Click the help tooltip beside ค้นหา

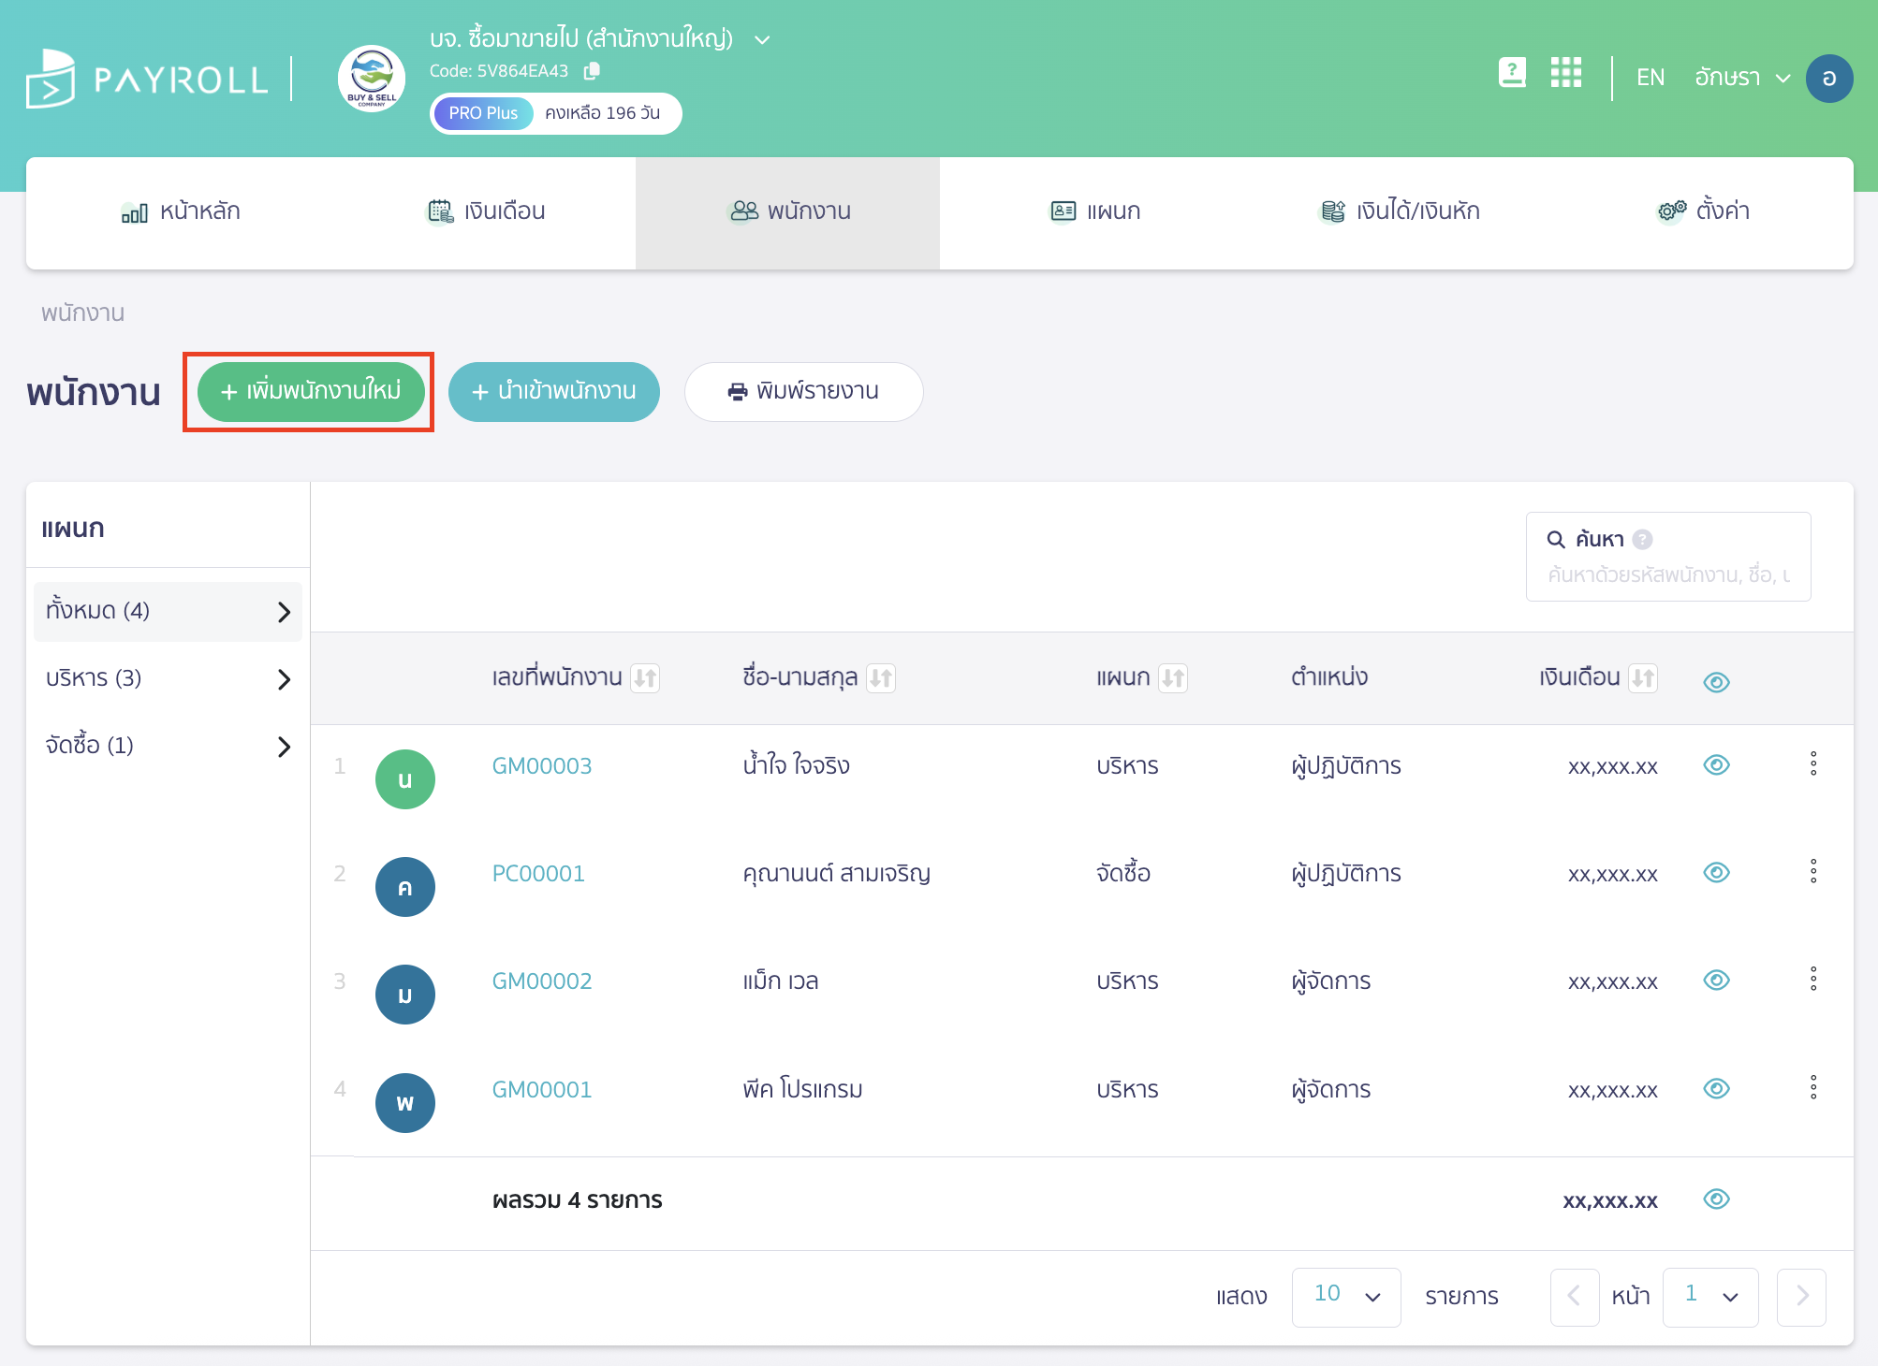(x=1642, y=539)
